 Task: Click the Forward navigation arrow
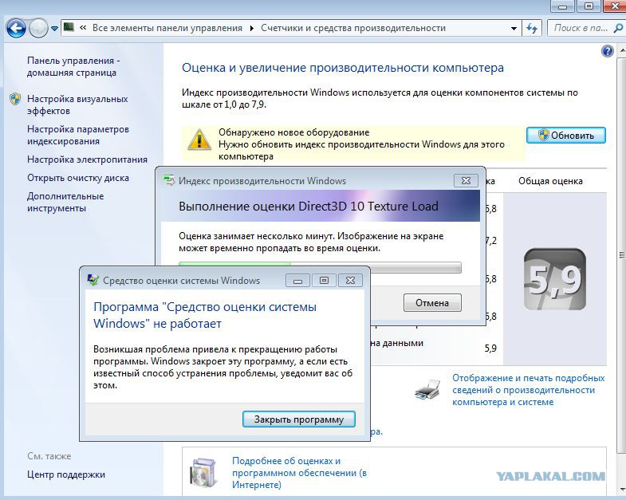tap(38, 29)
